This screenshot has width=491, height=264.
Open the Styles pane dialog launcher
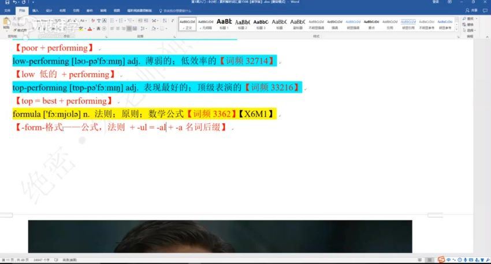pyautogui.click(x=459, y=37)
